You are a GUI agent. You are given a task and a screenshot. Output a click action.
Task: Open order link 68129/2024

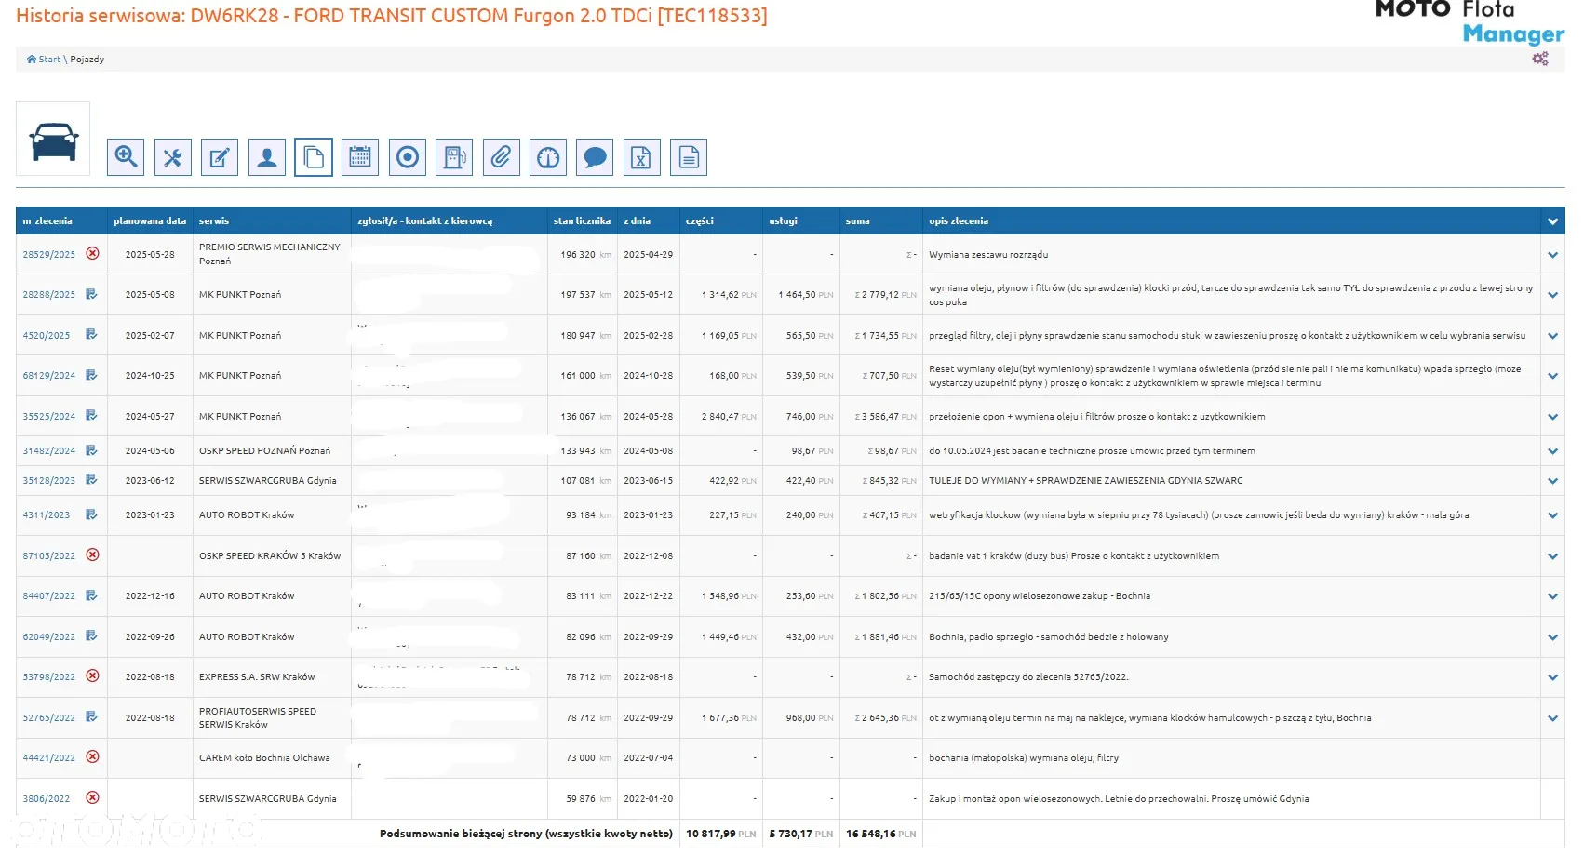pos(49,375)
